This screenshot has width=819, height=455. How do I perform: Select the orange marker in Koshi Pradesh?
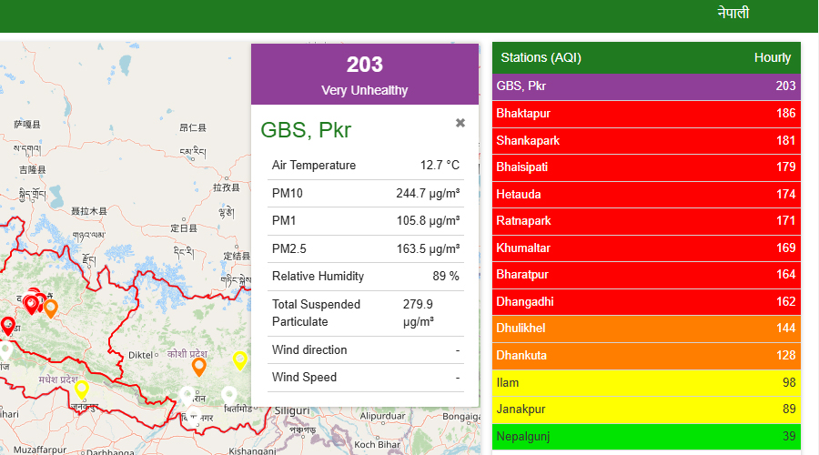tap(198, 366)
